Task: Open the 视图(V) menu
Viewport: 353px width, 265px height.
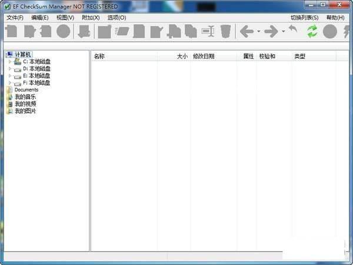Action: (65, 18)
